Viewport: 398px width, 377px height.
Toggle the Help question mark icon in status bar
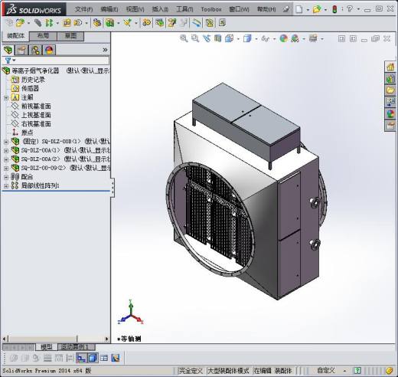coord(357,370)
